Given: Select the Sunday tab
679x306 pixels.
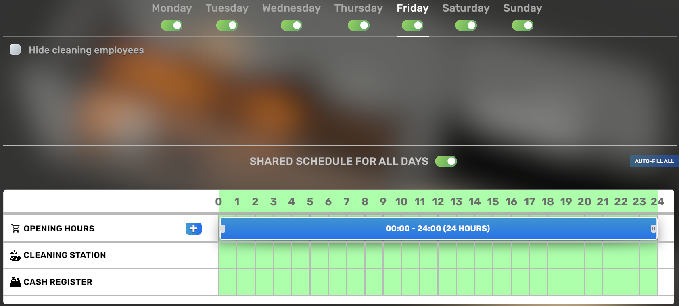Looking at the screenshot, I should (522, 8).
